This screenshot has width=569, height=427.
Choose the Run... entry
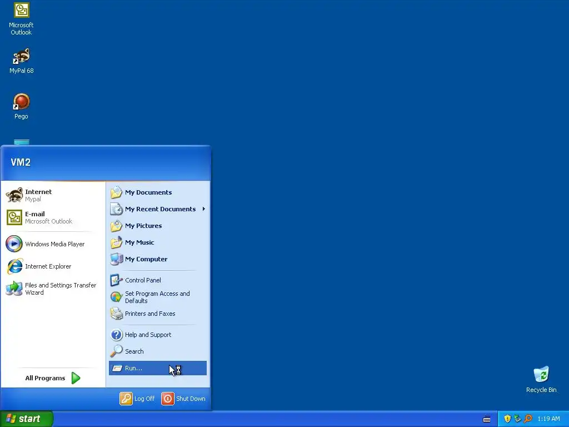(157, 368)
